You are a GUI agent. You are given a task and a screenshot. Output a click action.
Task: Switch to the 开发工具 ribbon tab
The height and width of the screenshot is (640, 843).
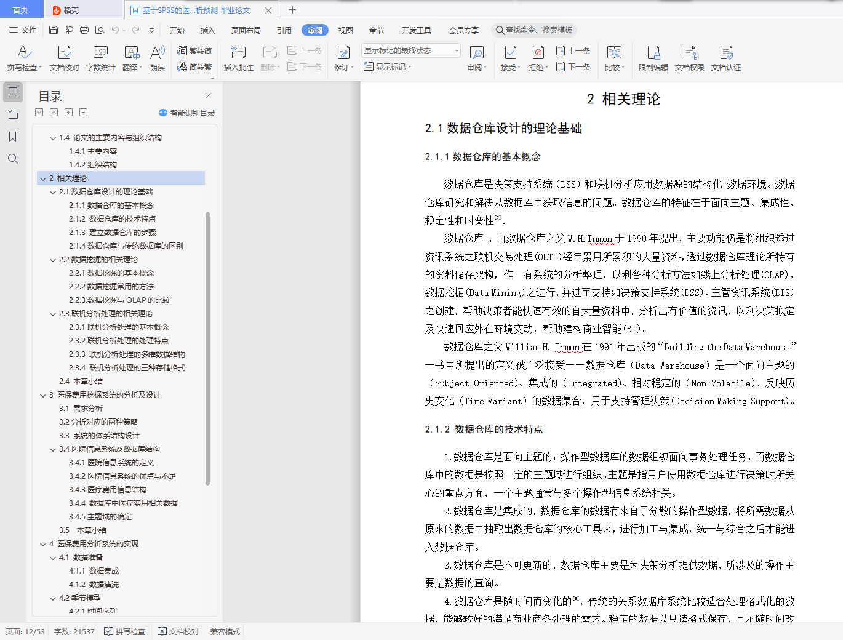(417, 30)
